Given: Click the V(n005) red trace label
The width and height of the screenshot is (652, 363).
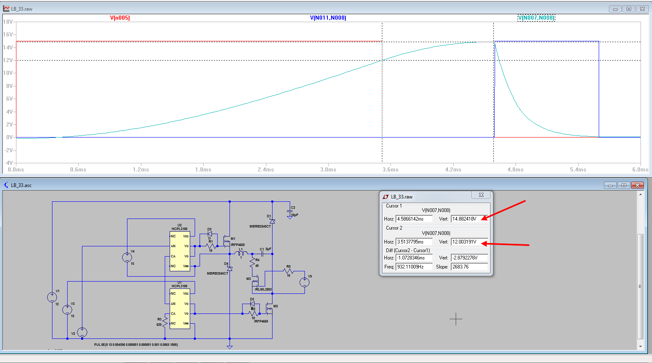Looking at the screenshot, I should 120,18.
